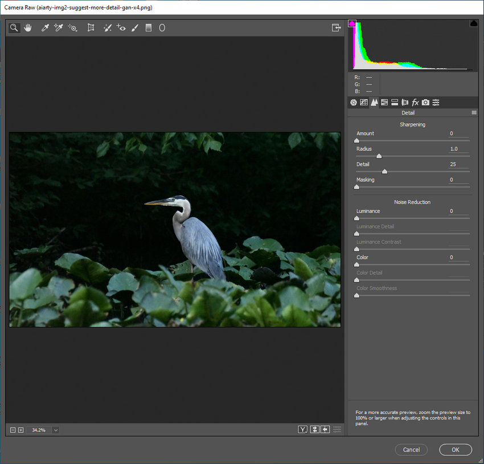
Task: Click the zoom in button at bottom left
Action: 20,430
